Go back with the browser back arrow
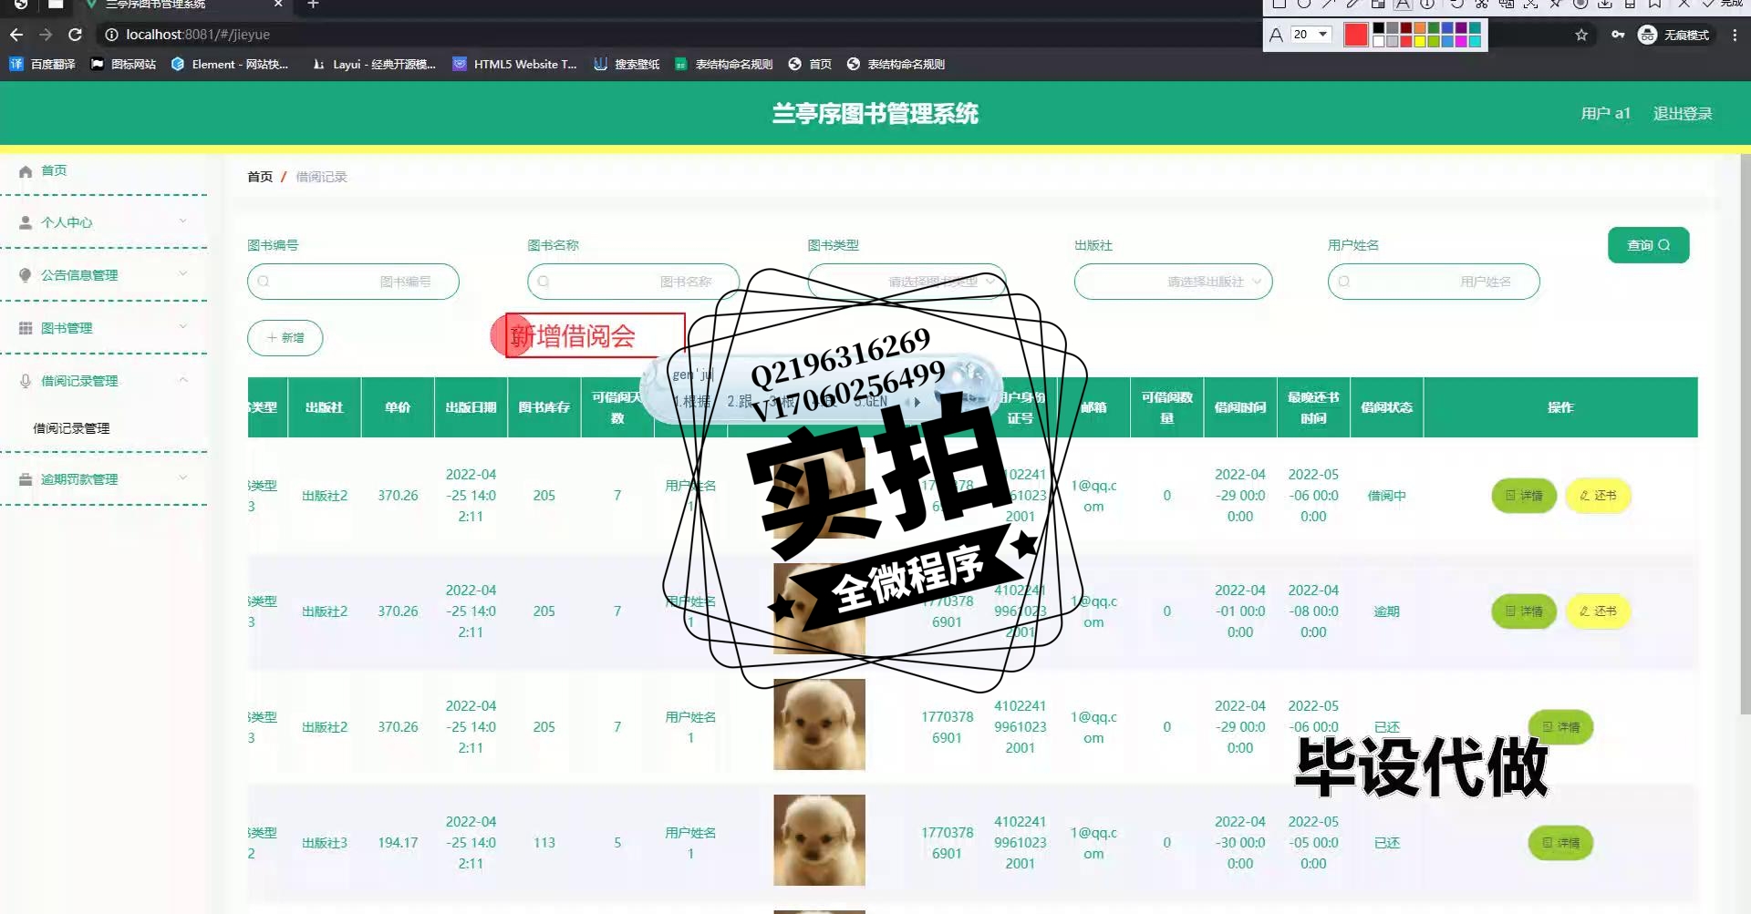Screen dimensions: 1751x914 click(x=16, y=35)
